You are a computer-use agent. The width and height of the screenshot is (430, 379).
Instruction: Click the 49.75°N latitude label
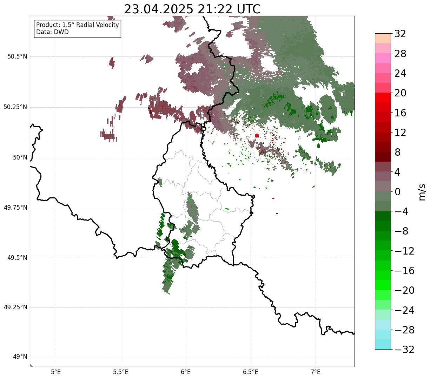[15, 208]
